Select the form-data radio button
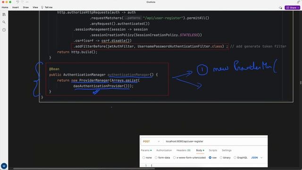 [156, 158]
